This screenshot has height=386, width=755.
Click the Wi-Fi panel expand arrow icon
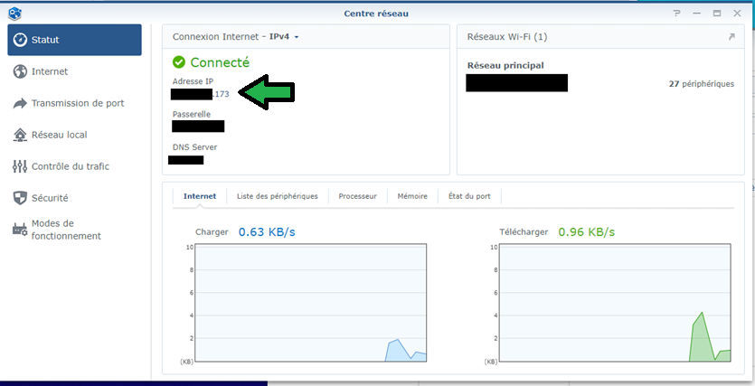click(x=731, y=36)
